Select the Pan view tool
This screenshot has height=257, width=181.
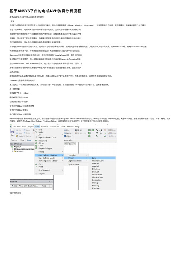click(67, 130)
